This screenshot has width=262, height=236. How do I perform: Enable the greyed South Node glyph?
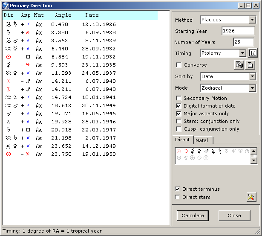pyautogui.click(x=179, y=158)
